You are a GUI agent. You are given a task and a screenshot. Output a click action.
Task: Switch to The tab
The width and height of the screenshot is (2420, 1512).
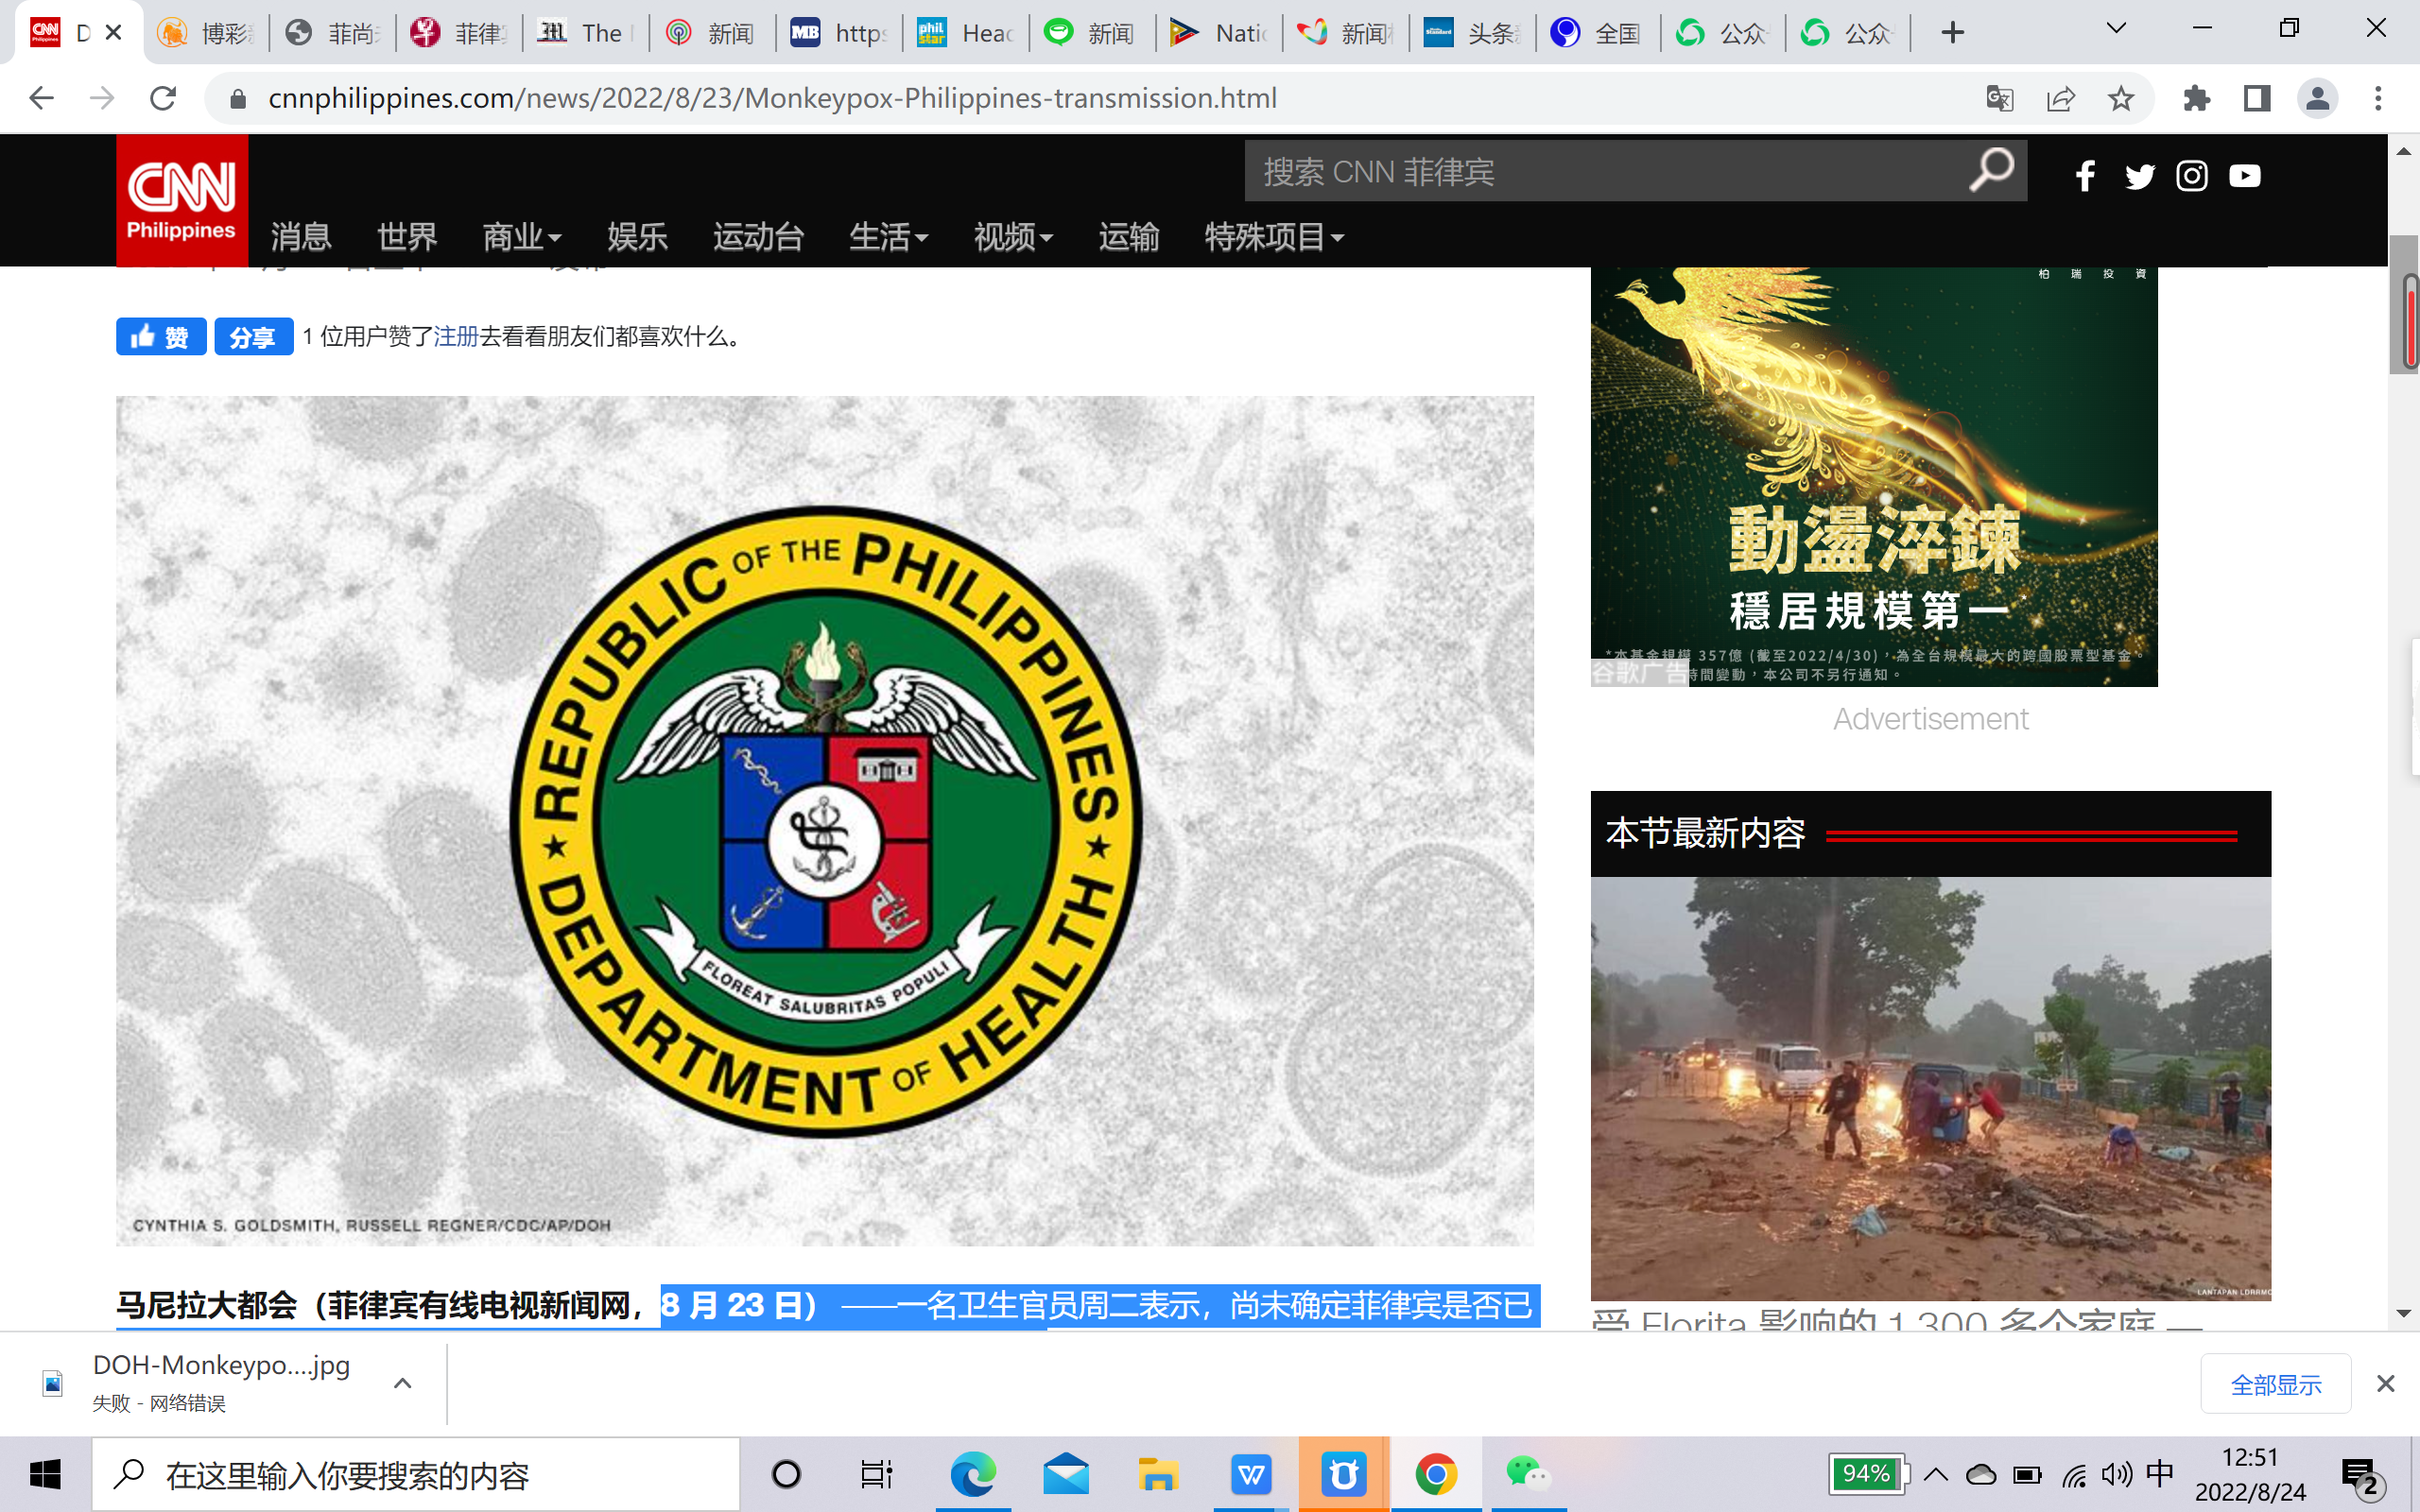tap(585, 33)
